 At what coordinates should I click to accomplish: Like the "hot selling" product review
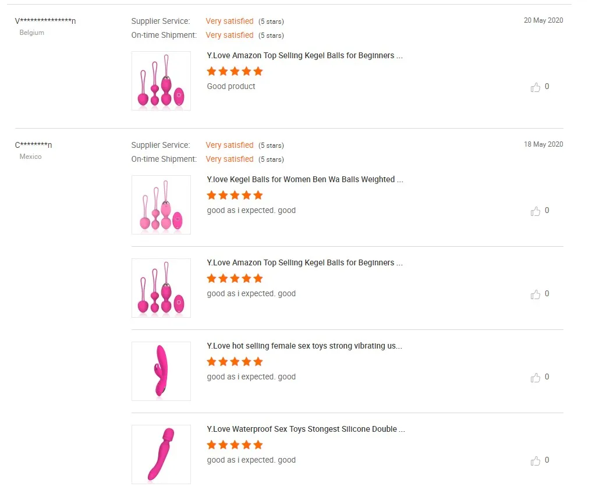pos(536,378)
